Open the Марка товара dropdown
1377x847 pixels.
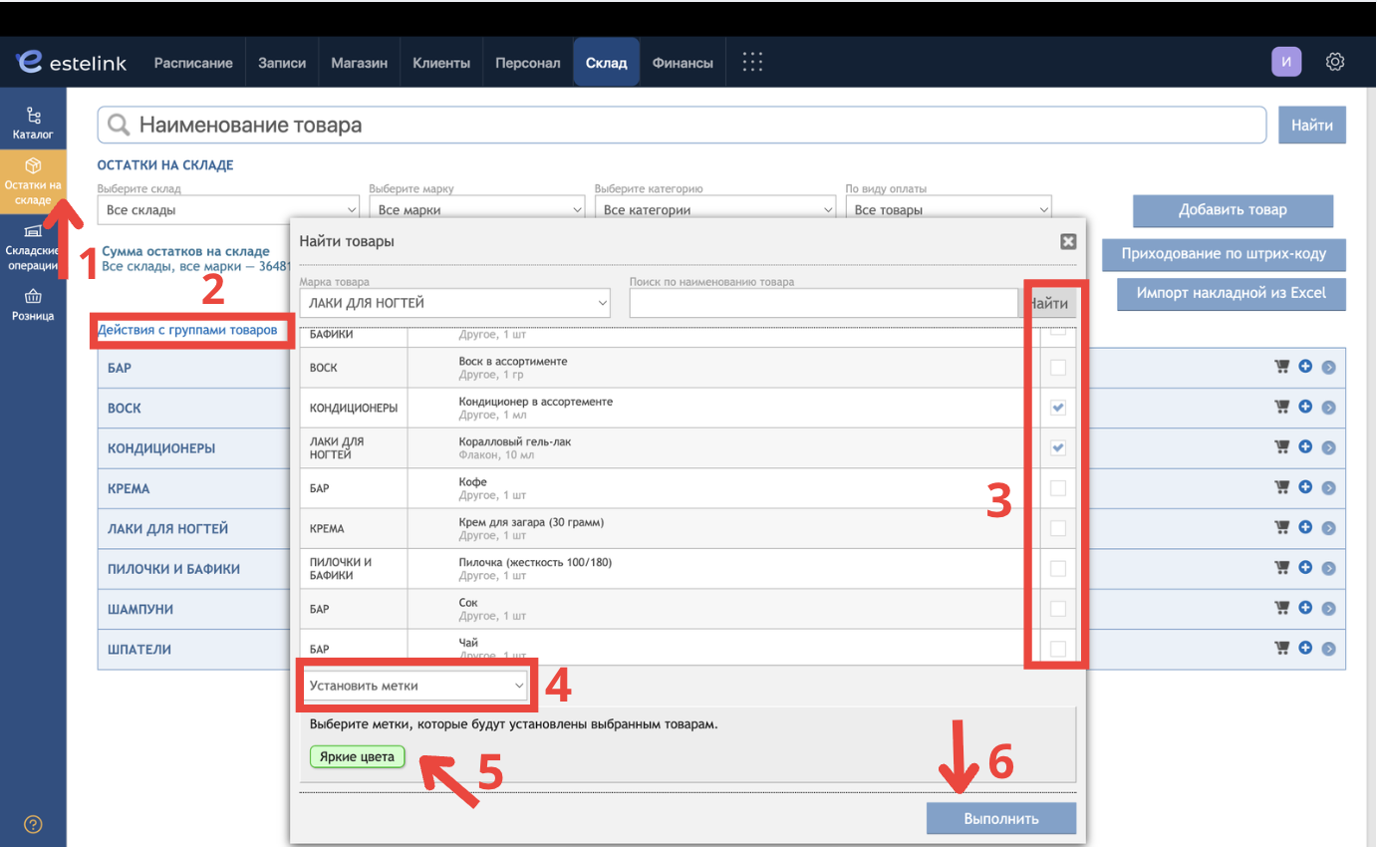(x=454, y=303)
